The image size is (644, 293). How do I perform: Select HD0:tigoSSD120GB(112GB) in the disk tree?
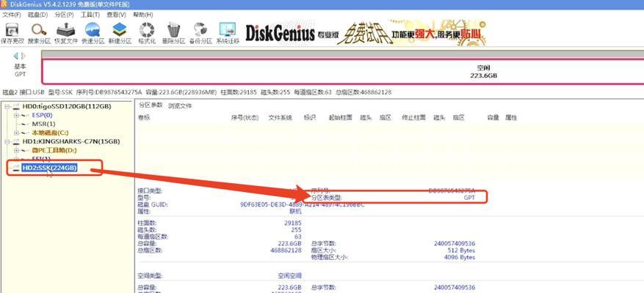pos(67,106)
